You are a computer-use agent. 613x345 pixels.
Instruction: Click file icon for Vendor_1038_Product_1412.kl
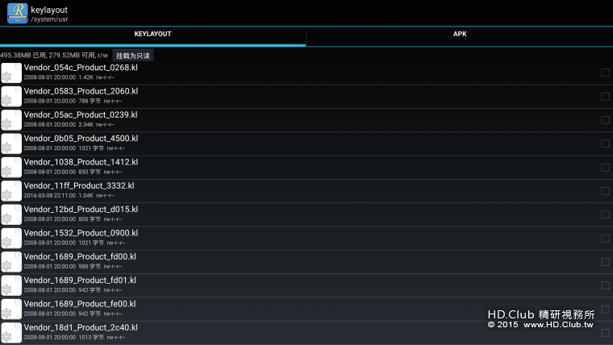click(x=11, y=167)
